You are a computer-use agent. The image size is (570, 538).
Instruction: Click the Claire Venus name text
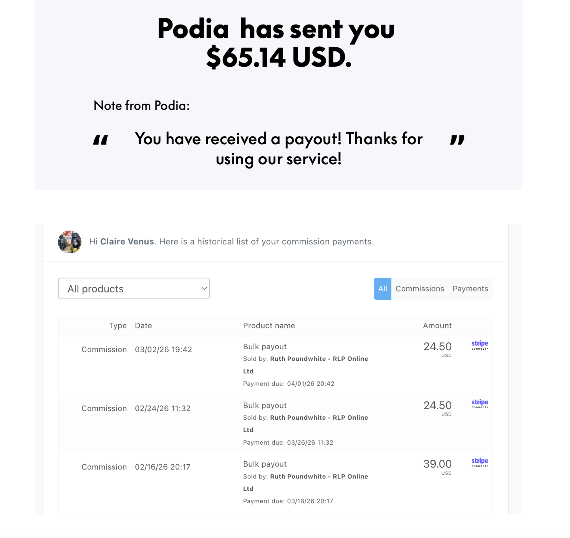[x=127, y=242]
